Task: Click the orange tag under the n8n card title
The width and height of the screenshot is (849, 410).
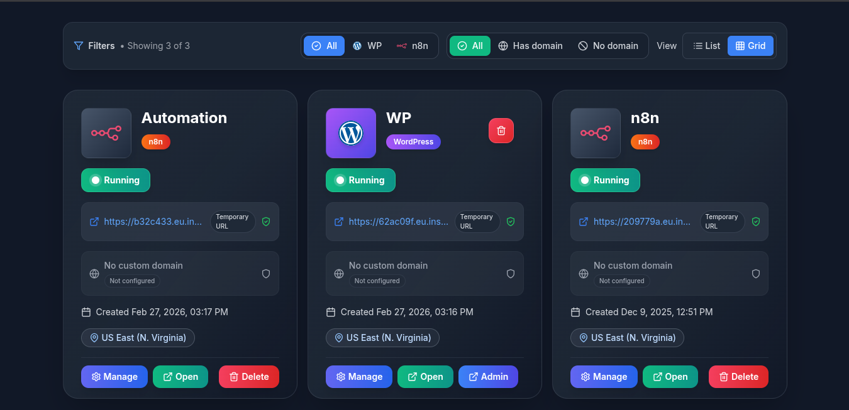Action: tap(645, 142)
